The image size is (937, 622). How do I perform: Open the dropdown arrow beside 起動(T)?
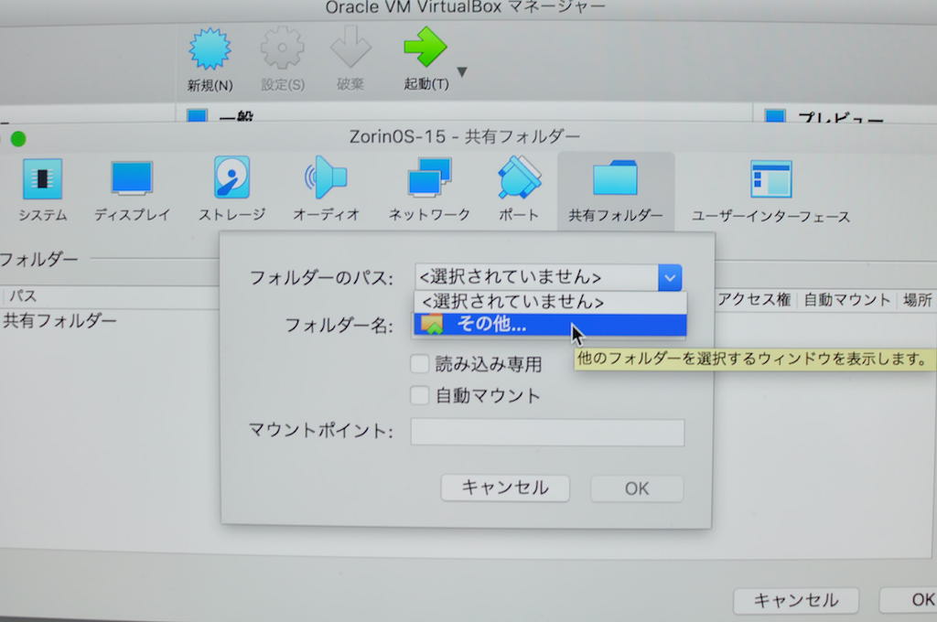[462, 72]
